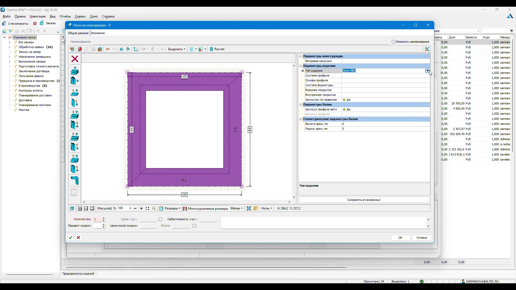Click the zoom-out minus icon
The width and height of the screenshot is (516, 290).
point(135,209)
